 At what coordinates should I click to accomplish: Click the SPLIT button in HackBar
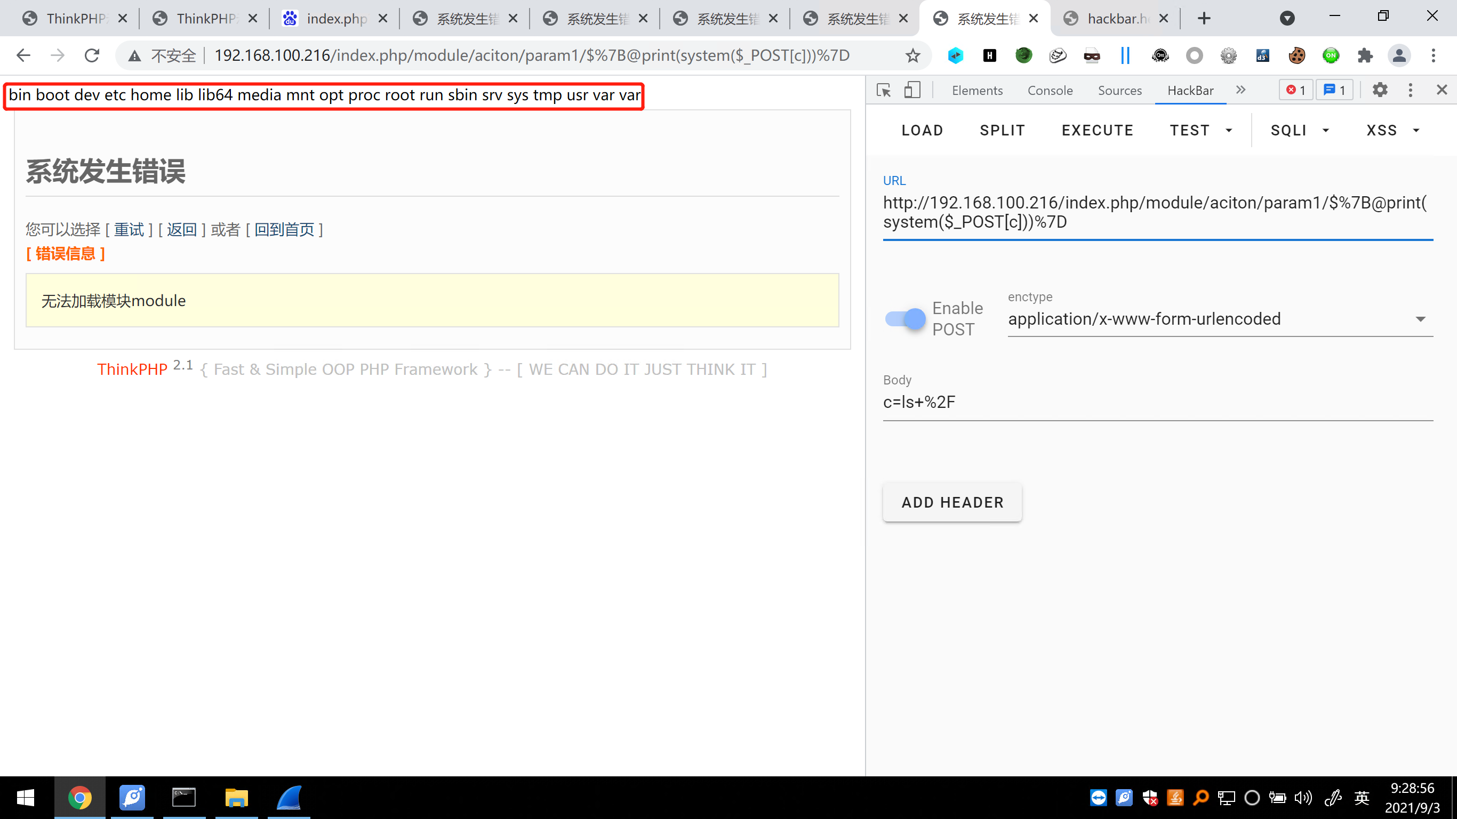(1002, 131)
